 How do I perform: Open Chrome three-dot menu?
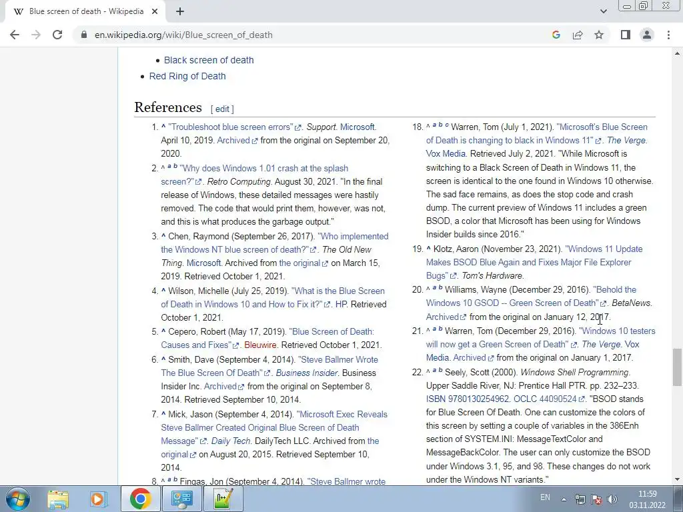click(x=668, y=35)
